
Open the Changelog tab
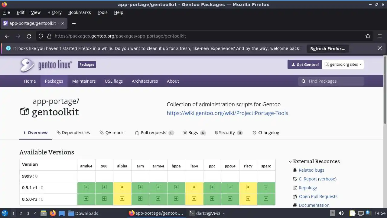pos(266,133)
